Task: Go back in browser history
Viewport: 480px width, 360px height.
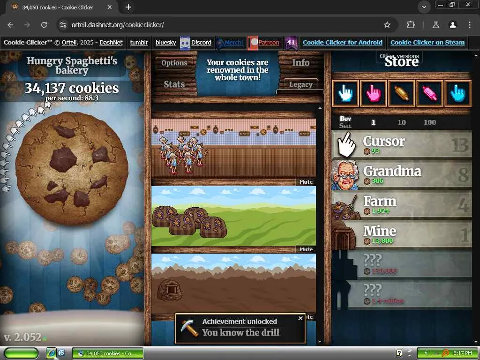Action: coord(10,25)
